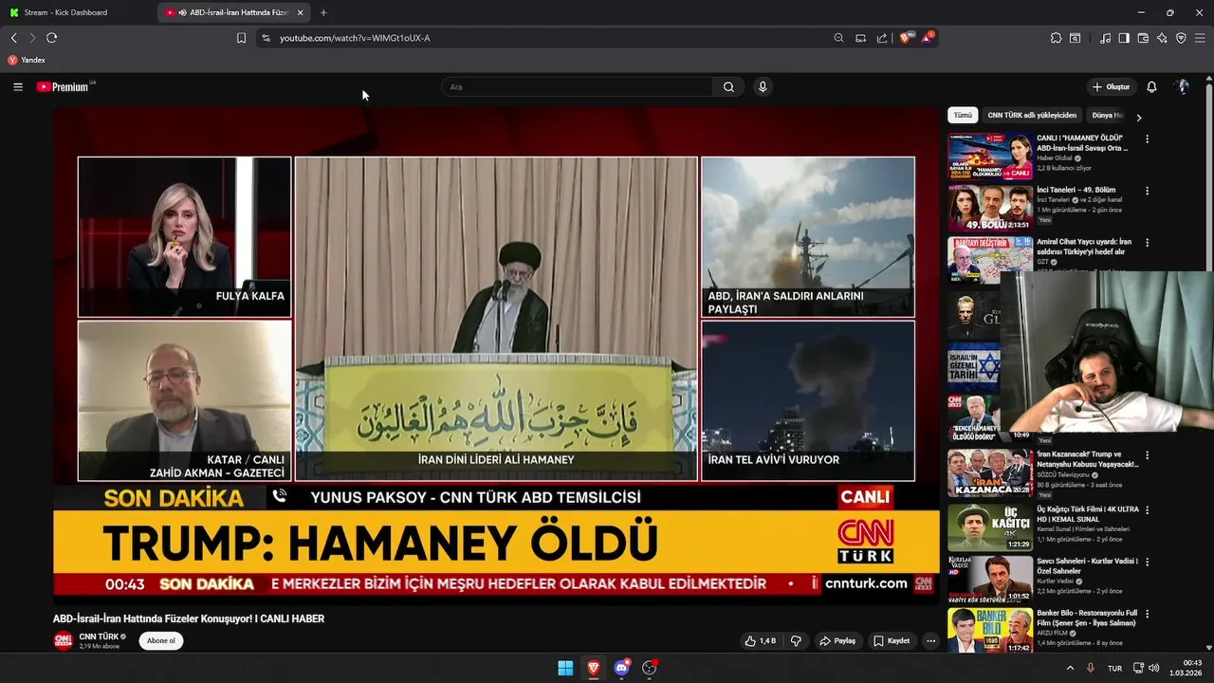This screenshot has height=683, width=1214.
Task: Select CNN TÜRK adlı yükleyiciden chip
Action: point(1032,115)
